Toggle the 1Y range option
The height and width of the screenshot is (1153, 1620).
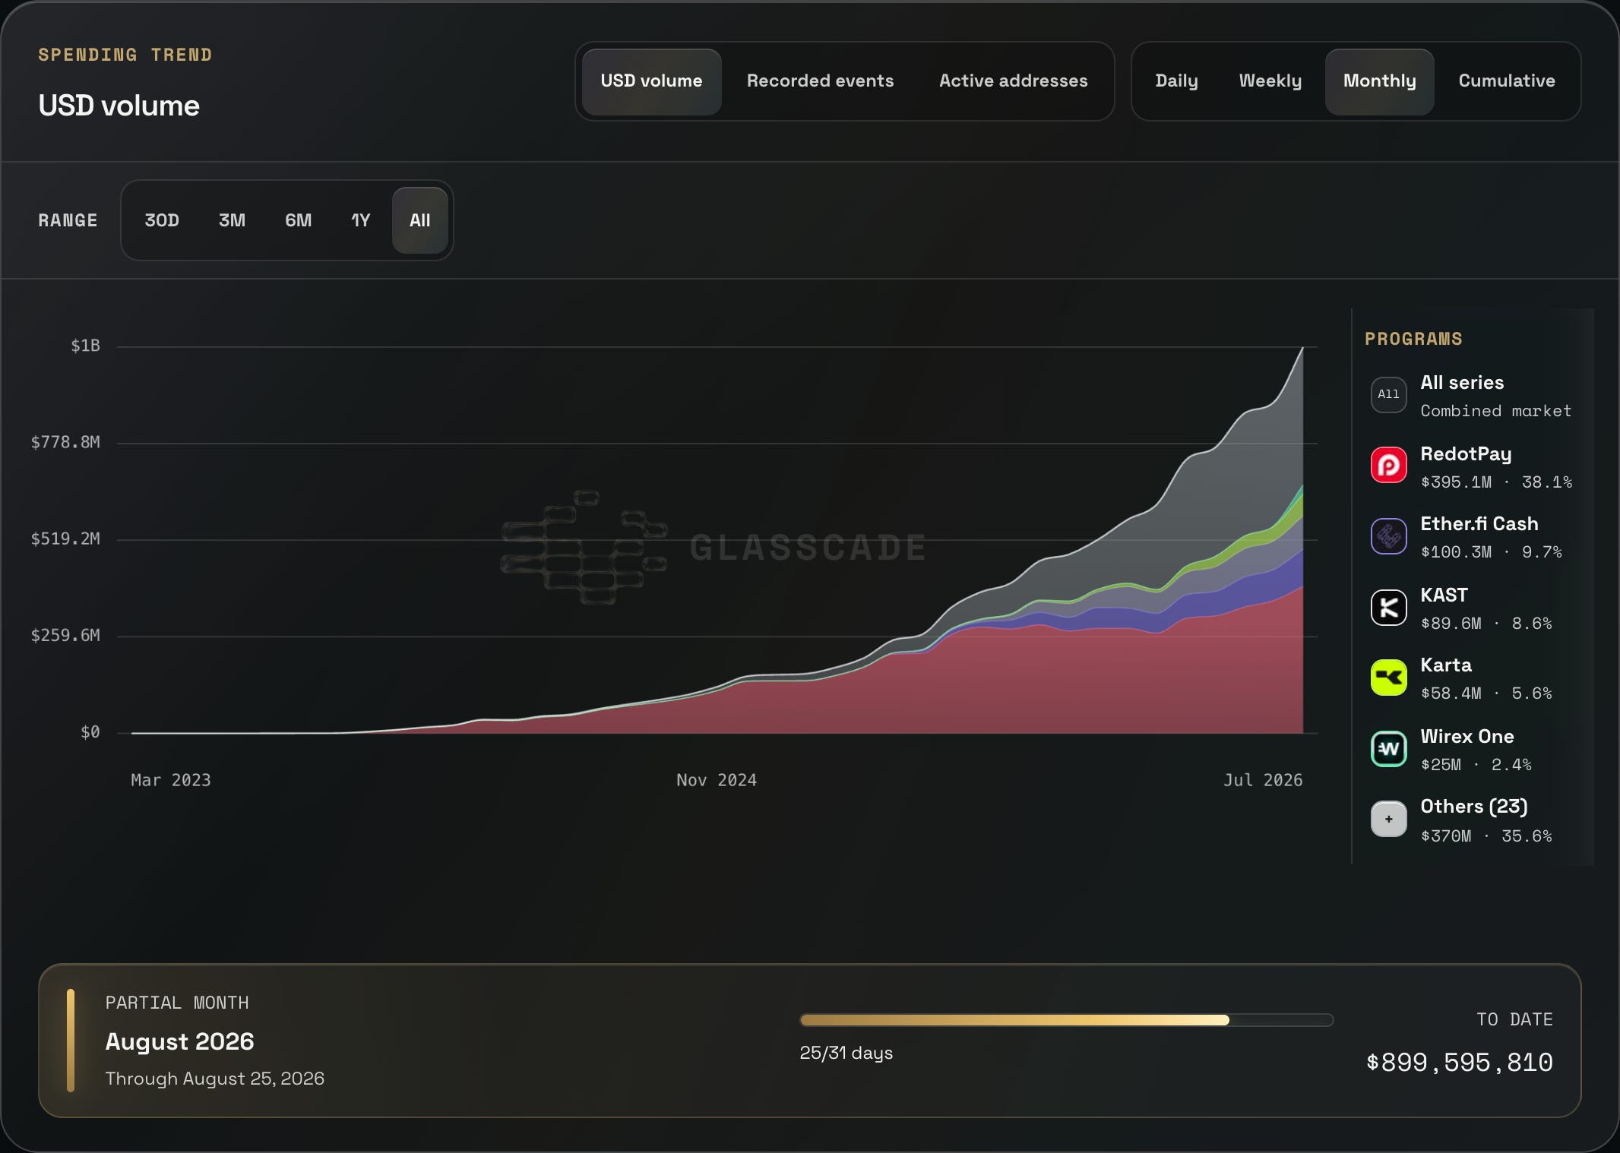click(x=360, y=220)
